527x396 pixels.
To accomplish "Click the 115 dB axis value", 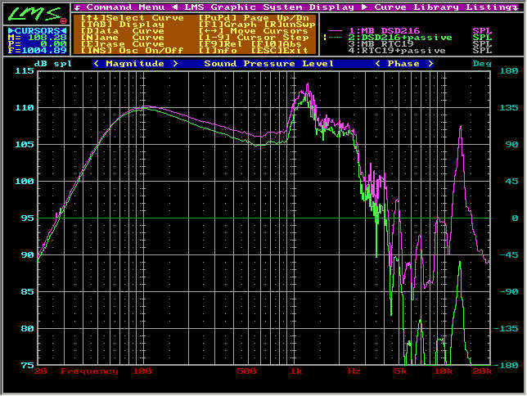I will (25, 71).
